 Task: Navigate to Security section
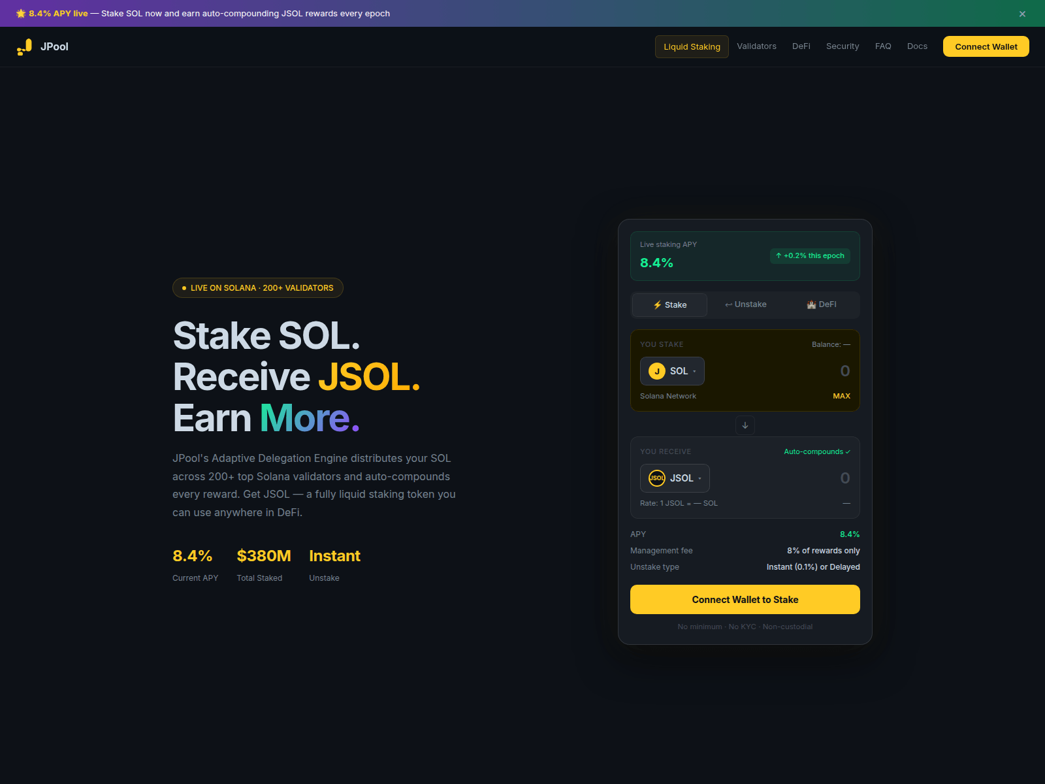click(x=843, y=46)
